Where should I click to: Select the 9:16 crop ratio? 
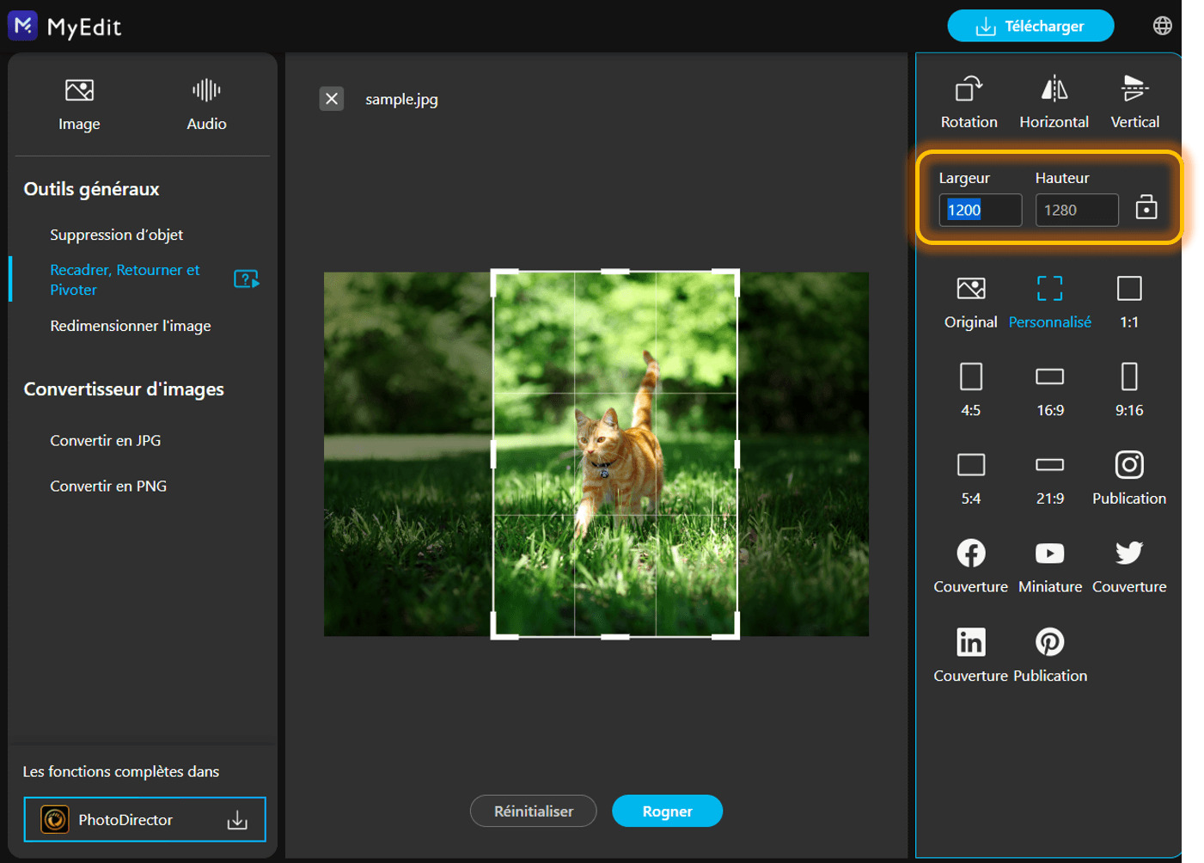1129,390
